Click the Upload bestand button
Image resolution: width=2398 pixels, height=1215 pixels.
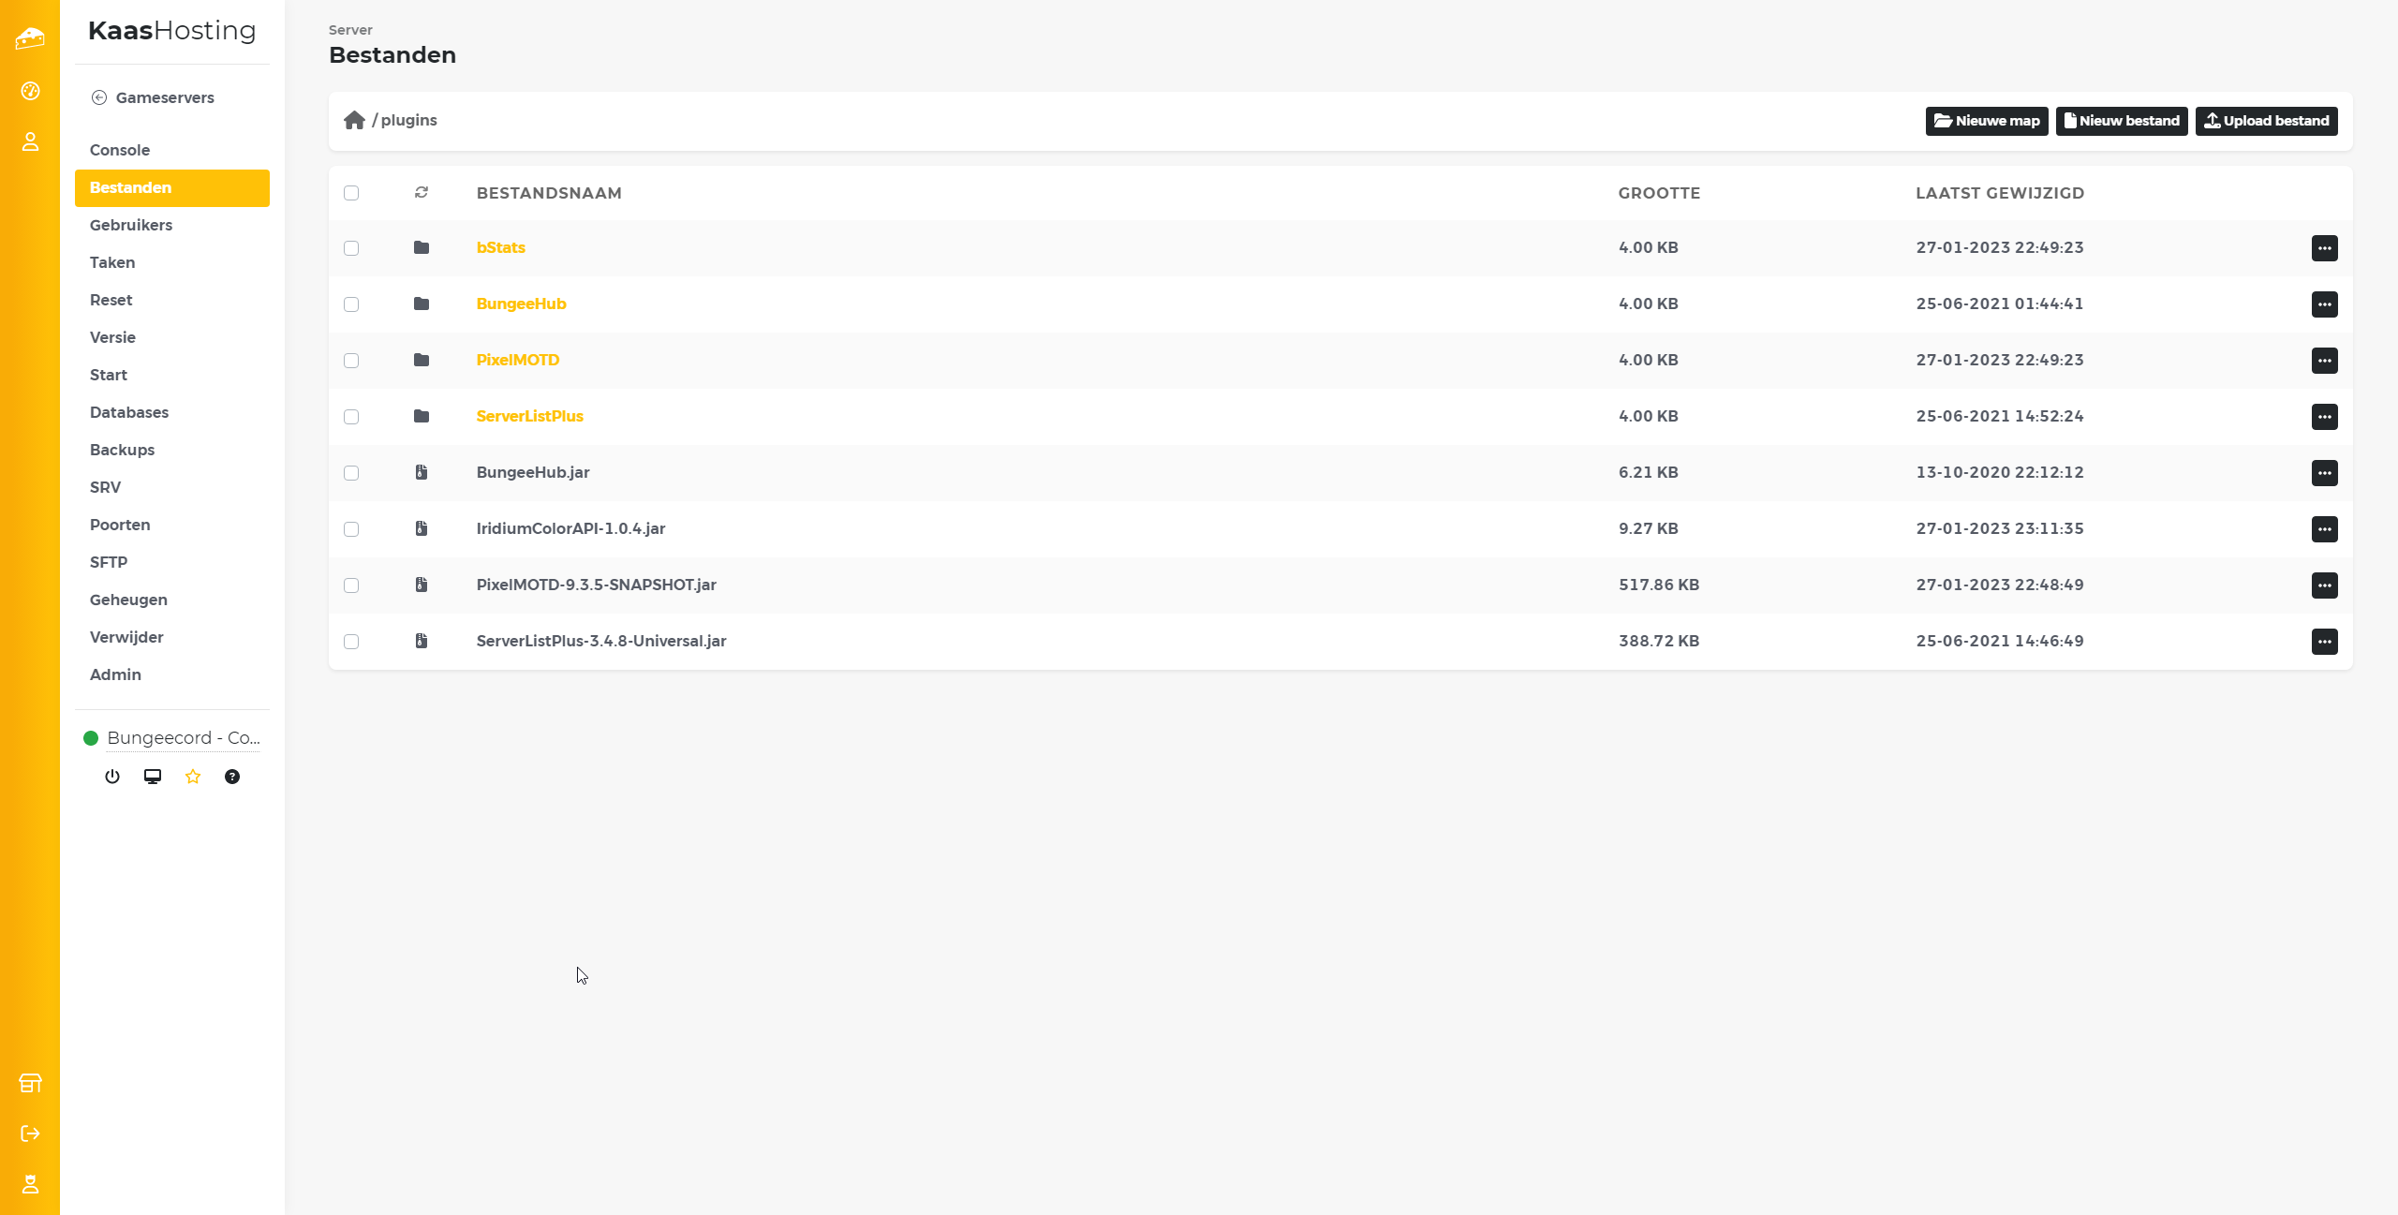click(x=2266, y=121)
